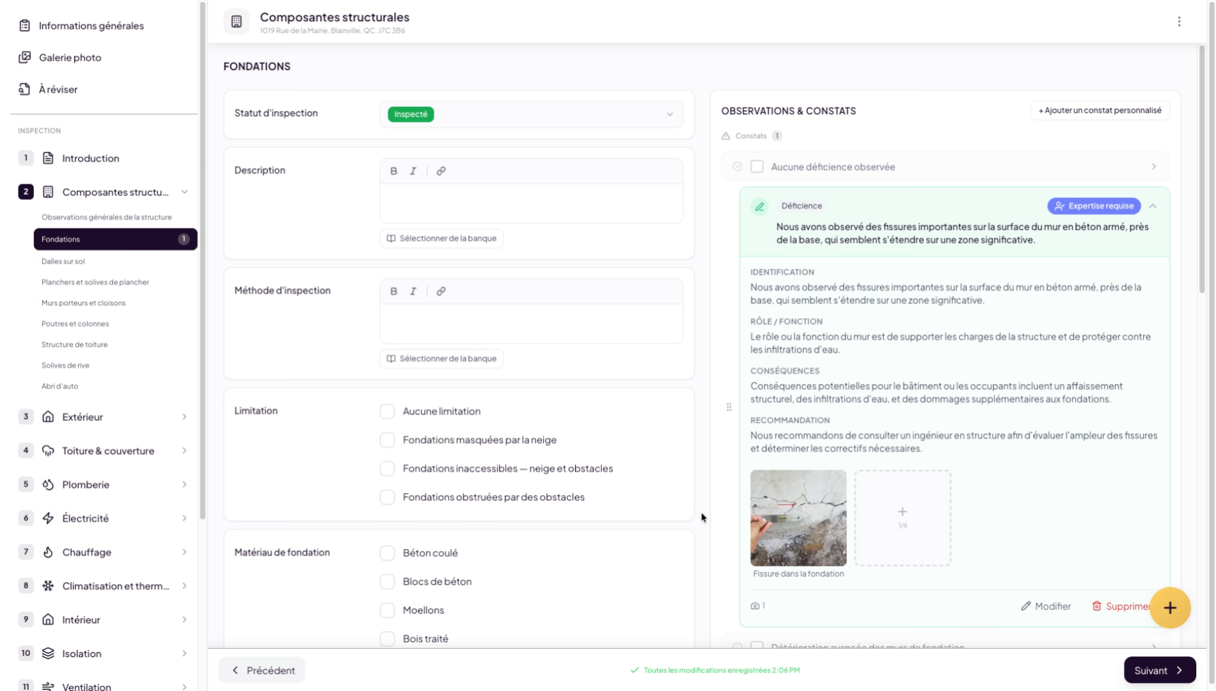Open the Fissure dans la fondation photo
This screenshot has width=1216, height=691.
coord(798,518)
